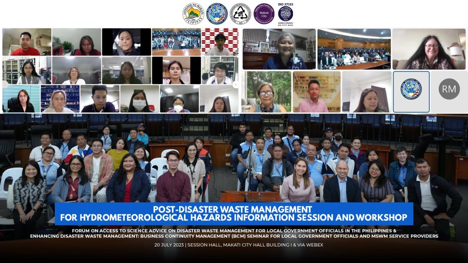Click the Post-Disaster Waste Management title banner
The width and height of the screenshot is (468, 263).
234,211
